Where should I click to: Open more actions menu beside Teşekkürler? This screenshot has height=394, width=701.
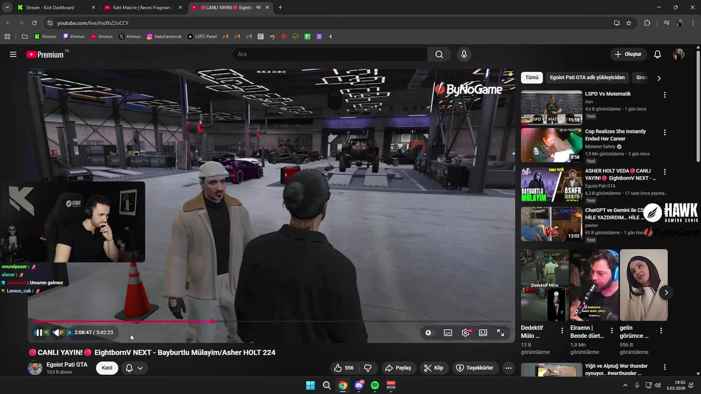(508, 368)
